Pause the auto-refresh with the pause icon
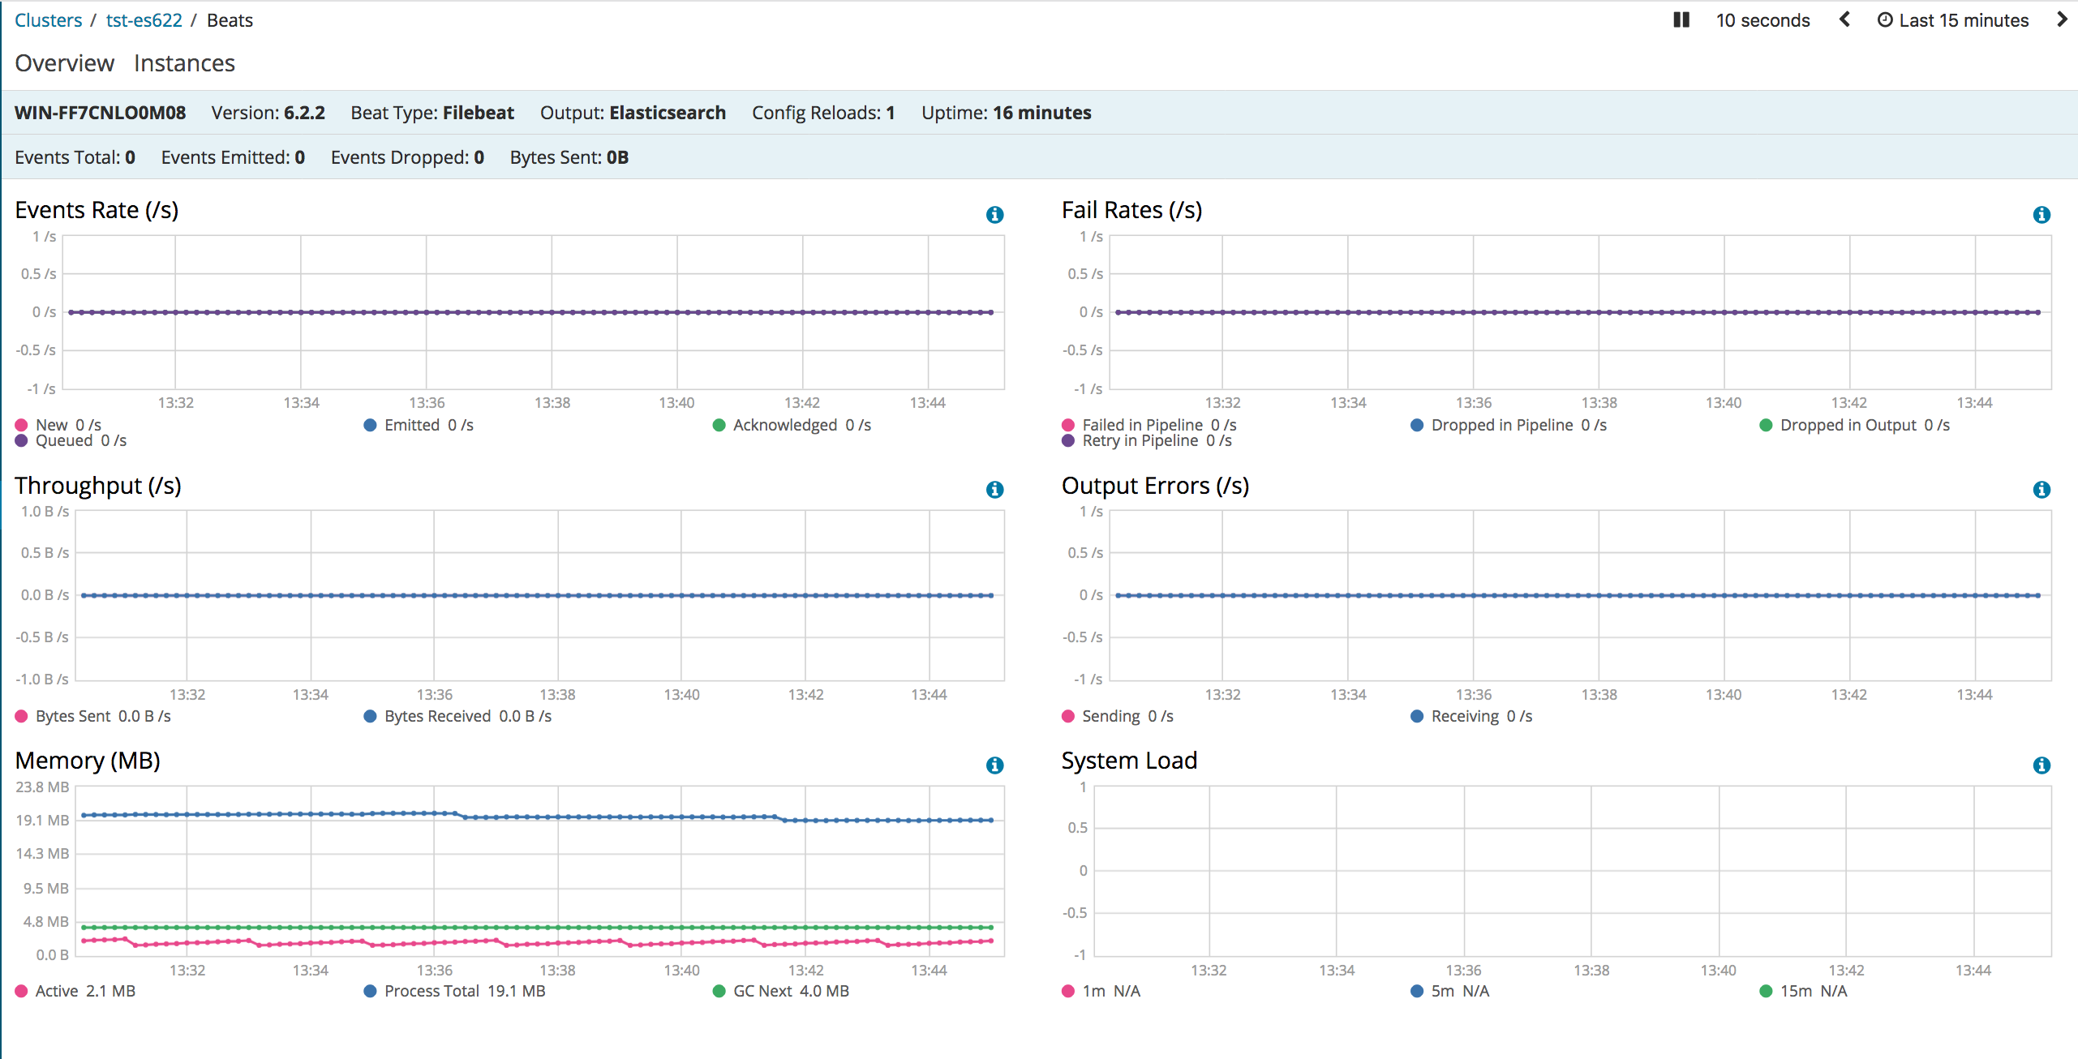 (x=1681, y=19)
